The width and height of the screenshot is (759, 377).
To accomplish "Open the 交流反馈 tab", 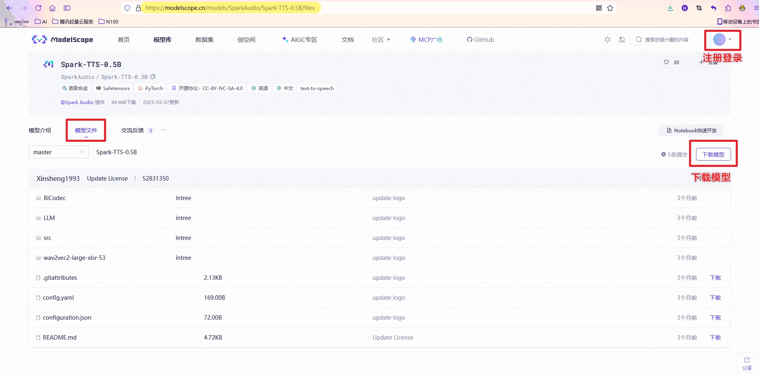I will pyautogui.click(x=132, y=130).
